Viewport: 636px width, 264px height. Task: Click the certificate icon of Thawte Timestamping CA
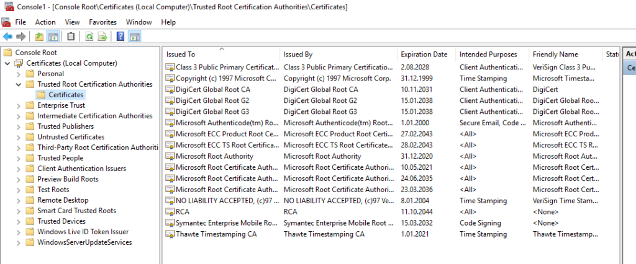[170, 234]
